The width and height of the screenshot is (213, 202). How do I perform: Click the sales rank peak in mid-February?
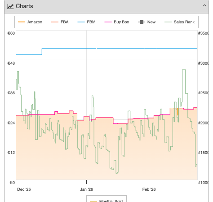(184, 70)
